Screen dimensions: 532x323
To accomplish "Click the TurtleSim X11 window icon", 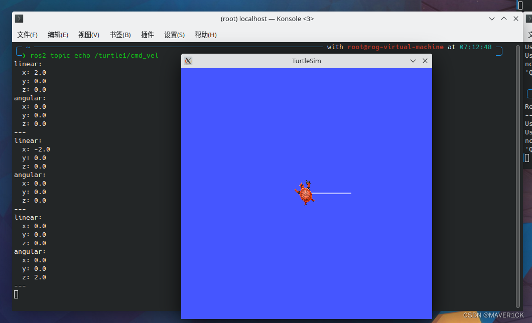I will [x=188, y=61].
